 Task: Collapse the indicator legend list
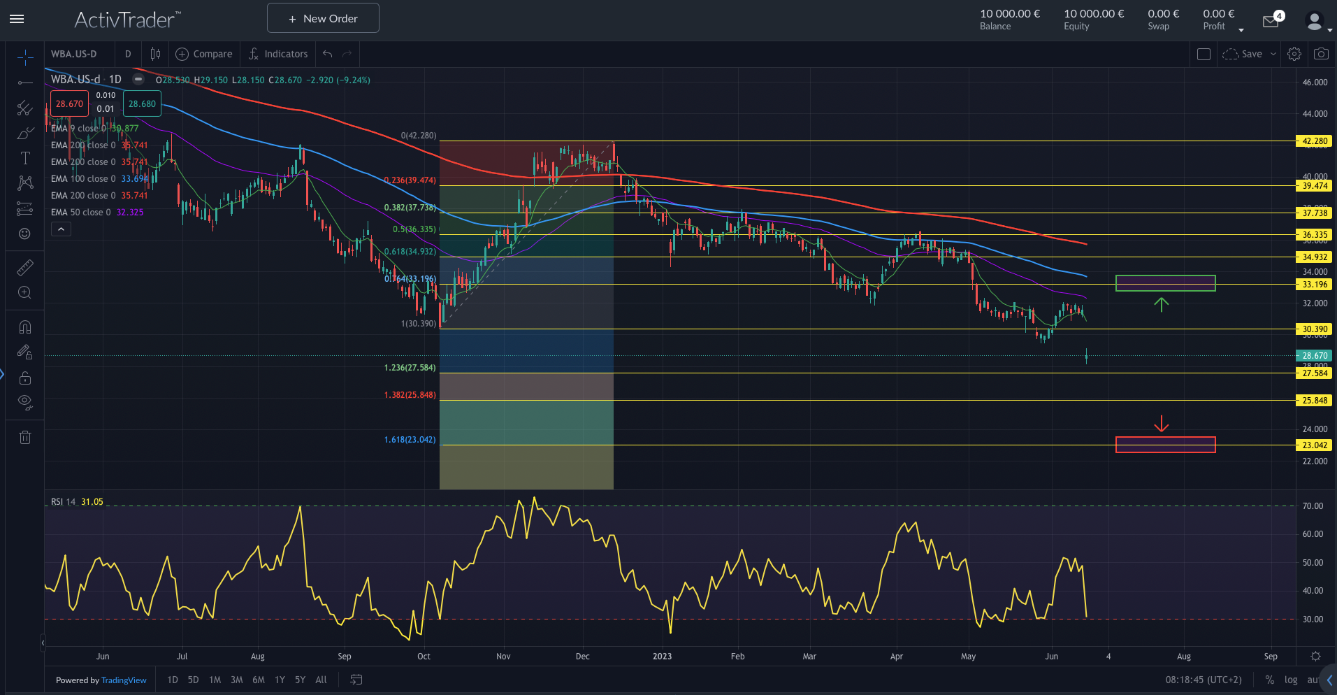(61, 229)
